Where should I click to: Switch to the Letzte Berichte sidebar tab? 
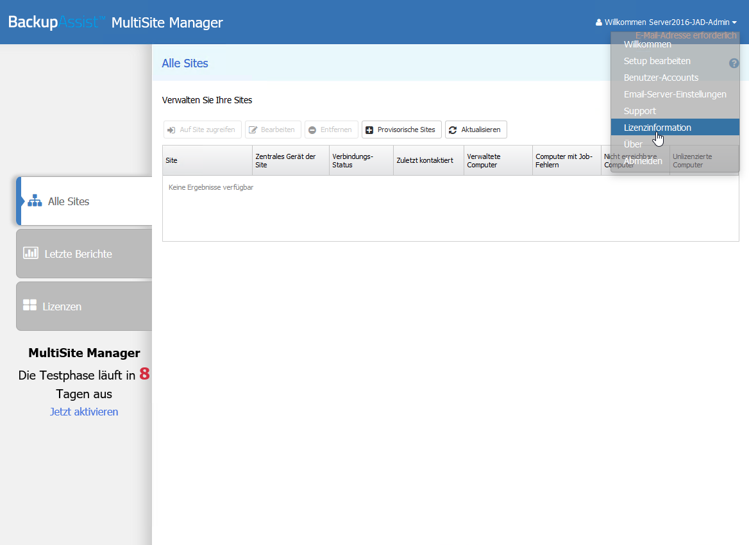[84, 254]
